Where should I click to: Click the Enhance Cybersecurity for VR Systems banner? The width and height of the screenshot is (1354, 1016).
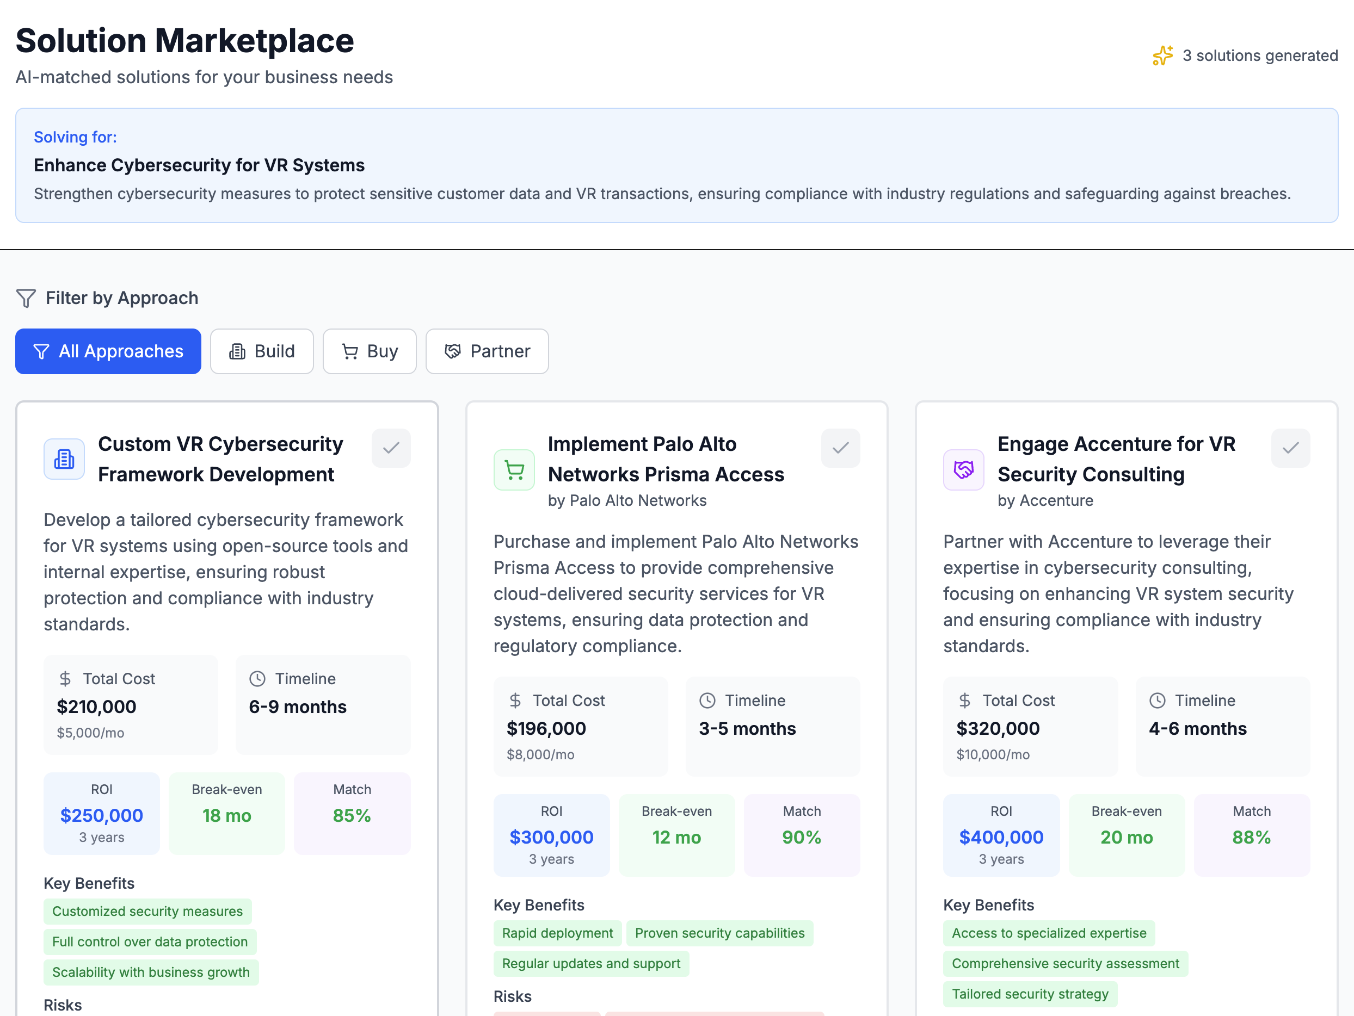coord(676,165)
